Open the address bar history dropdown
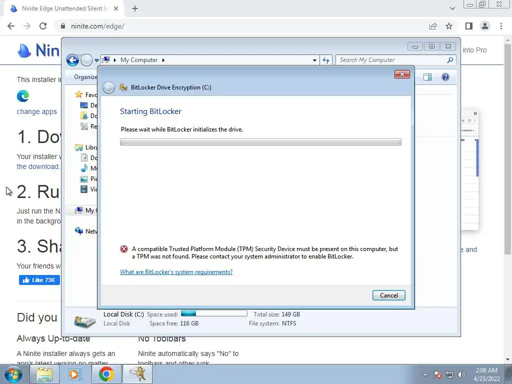Screen dimensions: 512x384 [x=314, y=60]
